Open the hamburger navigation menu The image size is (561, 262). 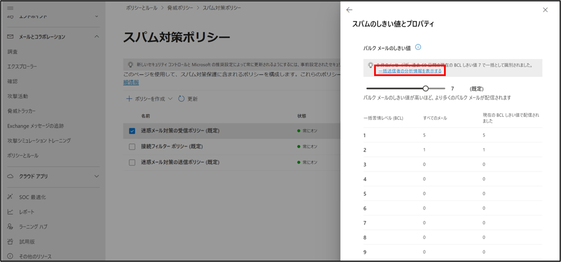tap(10, 8)
